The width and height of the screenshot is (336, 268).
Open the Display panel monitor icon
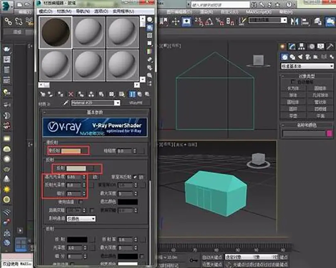click(321, 46)
